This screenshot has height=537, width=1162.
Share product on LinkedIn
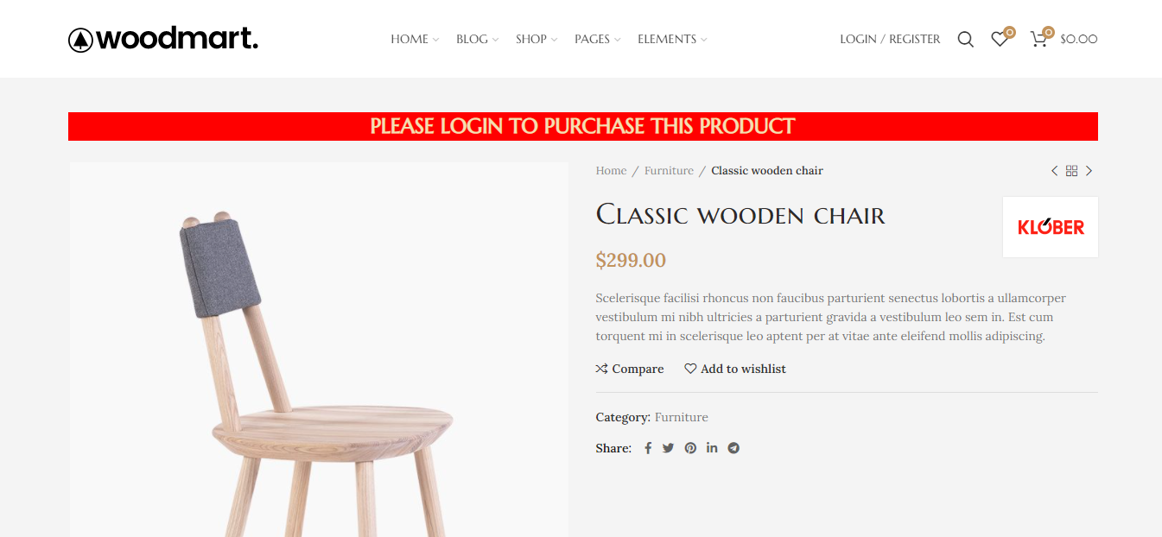point(712,448)
